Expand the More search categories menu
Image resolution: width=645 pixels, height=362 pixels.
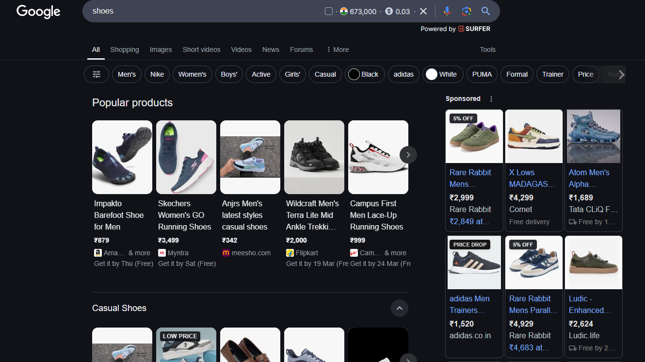click(338, 49)
